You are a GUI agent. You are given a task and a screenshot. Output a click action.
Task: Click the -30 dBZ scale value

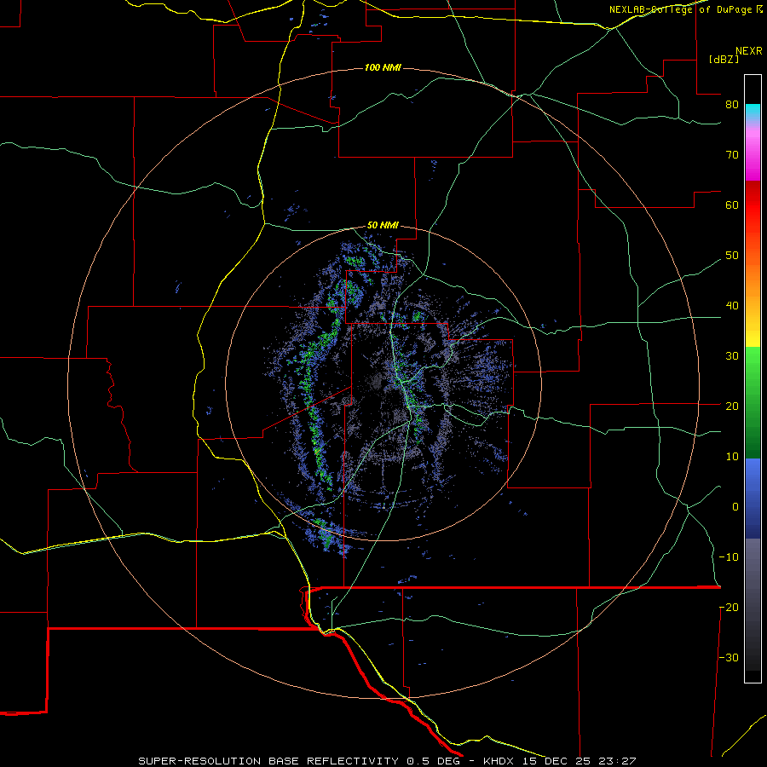tap(729, 658)
